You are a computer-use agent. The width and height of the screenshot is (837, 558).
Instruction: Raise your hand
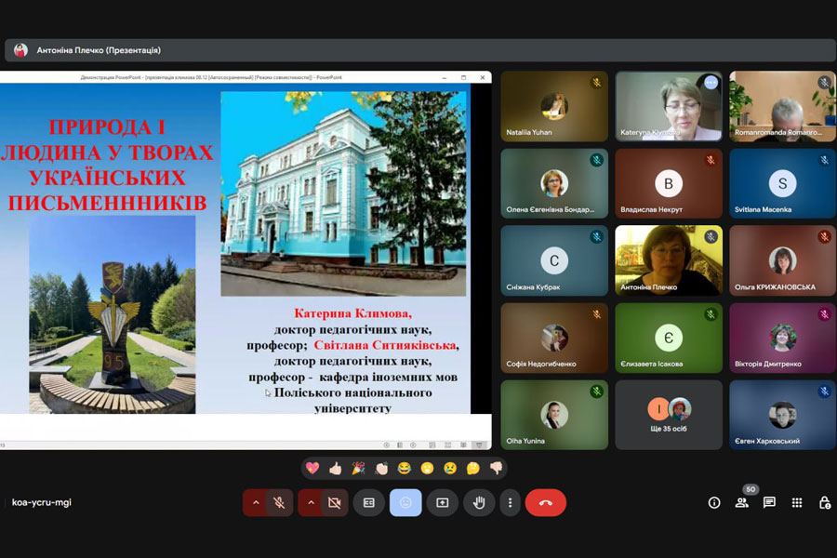coord(479,502)
